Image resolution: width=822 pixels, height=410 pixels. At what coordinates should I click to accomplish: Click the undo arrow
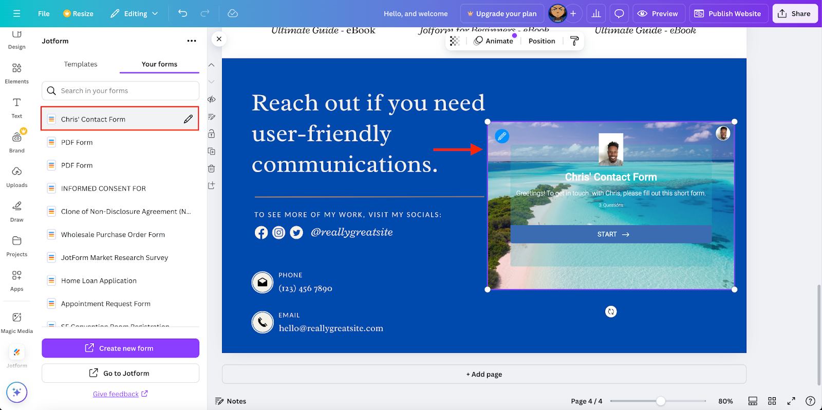point(182,13)
